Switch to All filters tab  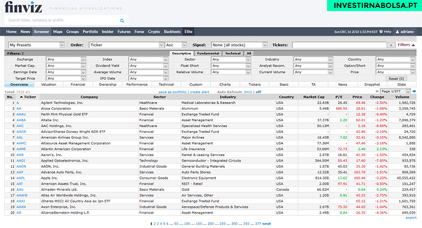pos(249,53)
